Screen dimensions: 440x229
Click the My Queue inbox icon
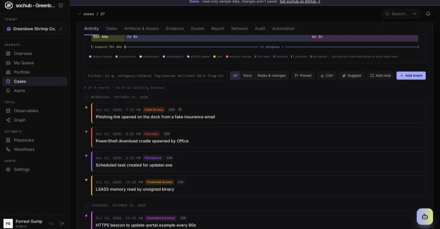coord(8,63)
